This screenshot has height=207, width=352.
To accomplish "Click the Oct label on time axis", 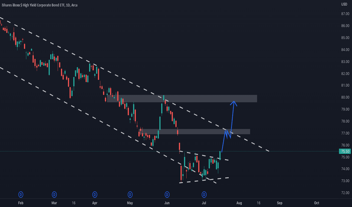I will tap(316, 203).
